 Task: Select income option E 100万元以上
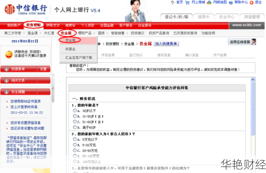pos(75,162)
